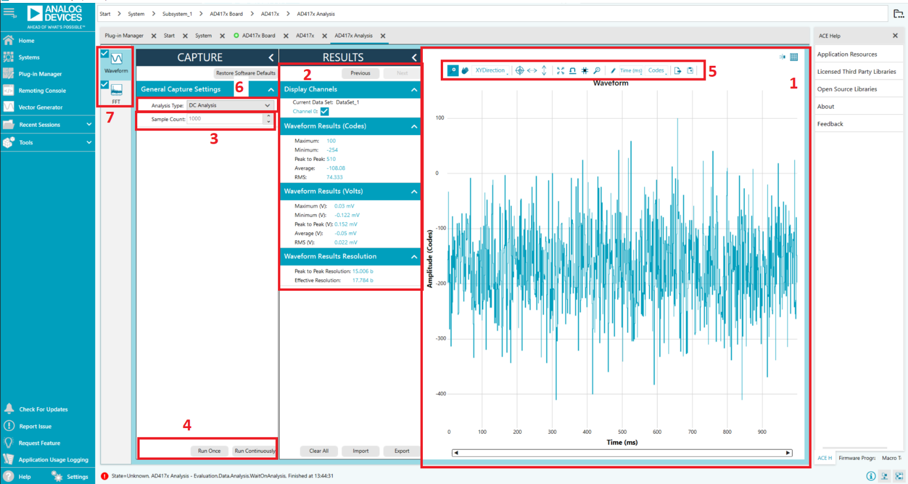Viewport: 908px width, 484px height.
Task: Click the red error icon in status bar
Action: click(104, 476)
